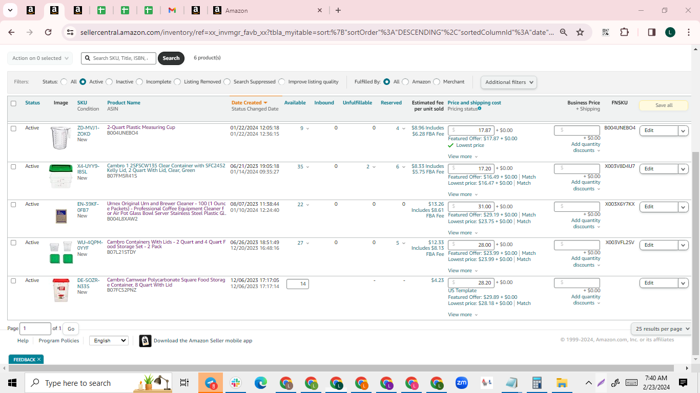Open Slack from the taskbar
Viewport: 700px width, 393px height.
click(x=236, y=383)
